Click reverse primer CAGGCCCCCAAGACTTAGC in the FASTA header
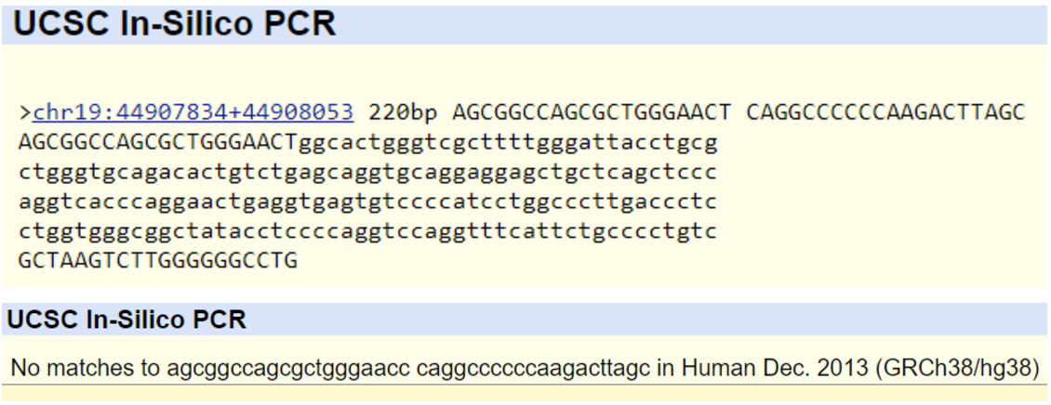This screenshot has height=405, width=1051. 885,113
